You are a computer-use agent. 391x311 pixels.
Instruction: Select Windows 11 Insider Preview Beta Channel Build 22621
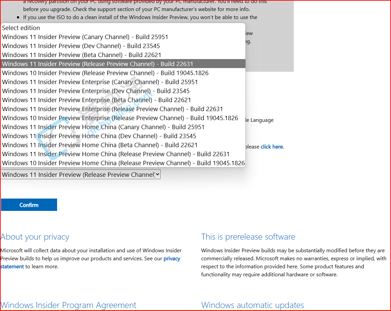click(x=81, y=55)
